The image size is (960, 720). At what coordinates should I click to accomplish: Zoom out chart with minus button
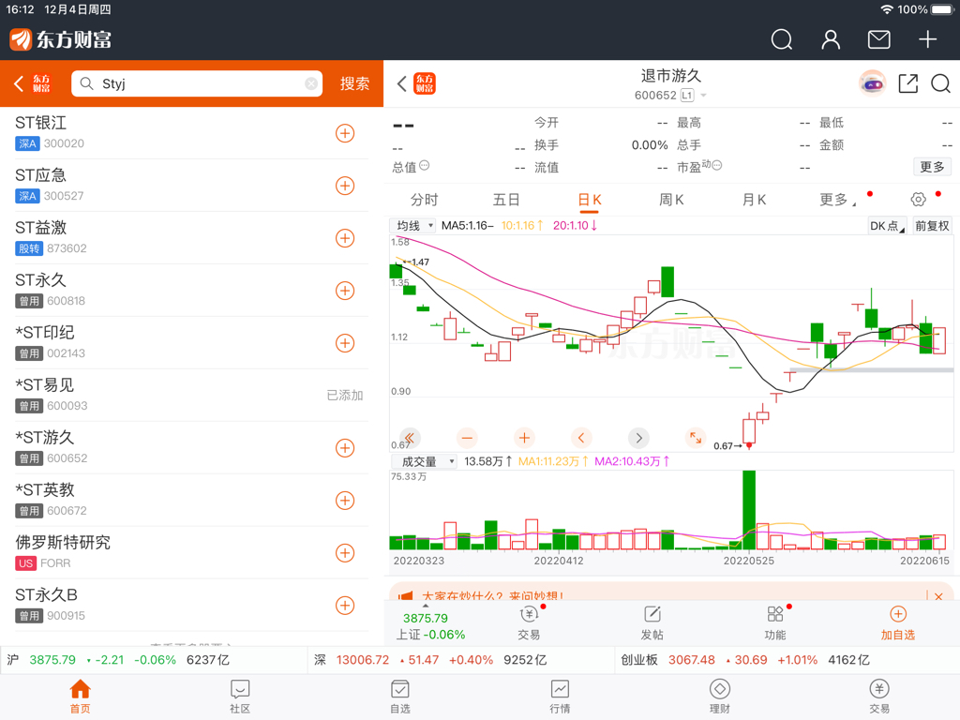coord(467,438)
